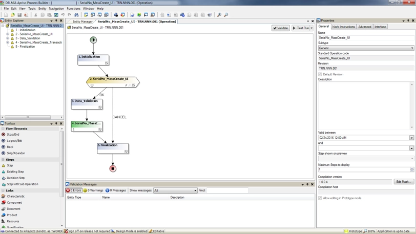Collapse the Flow Elements section

coord(3,129)
